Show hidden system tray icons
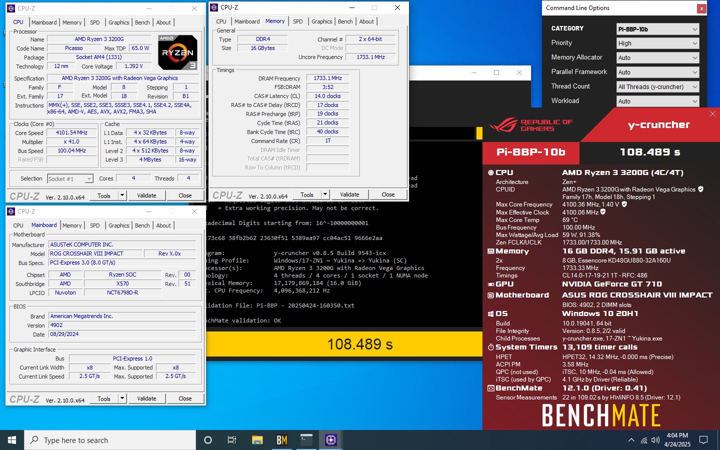Image resolution: width=720 pixels, height=450 pixels. point(631,440)
